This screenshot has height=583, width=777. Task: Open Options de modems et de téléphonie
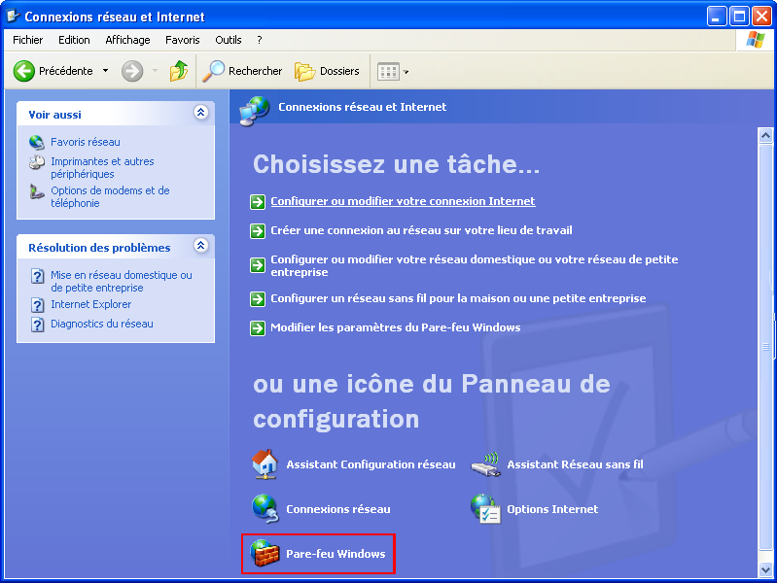pyautogui.click(x=110, y=196)
